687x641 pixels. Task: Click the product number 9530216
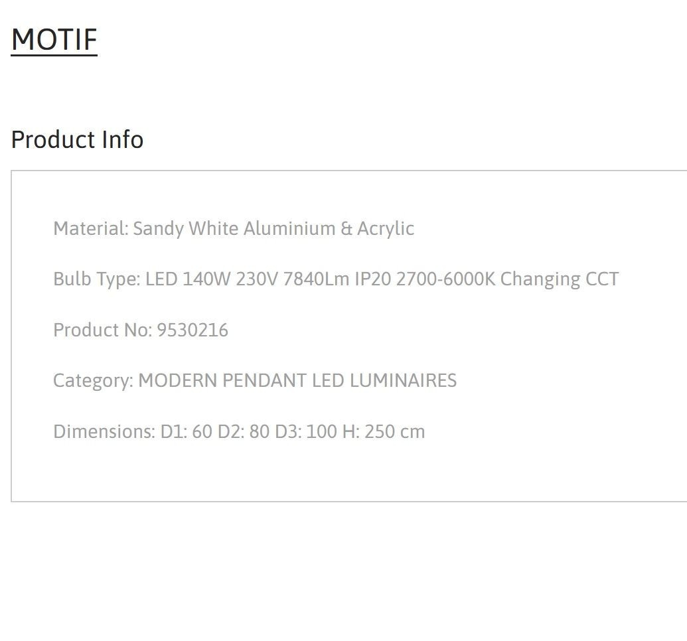pyautogui.click(x=192, y=330)
